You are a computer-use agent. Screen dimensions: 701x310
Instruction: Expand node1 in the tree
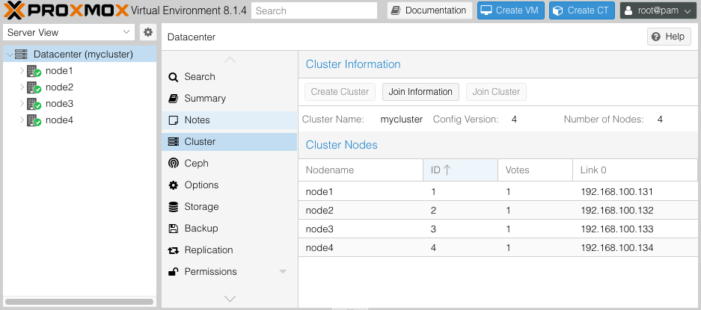(x=22, y=70)
